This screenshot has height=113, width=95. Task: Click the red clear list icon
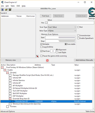click(47, 61)
